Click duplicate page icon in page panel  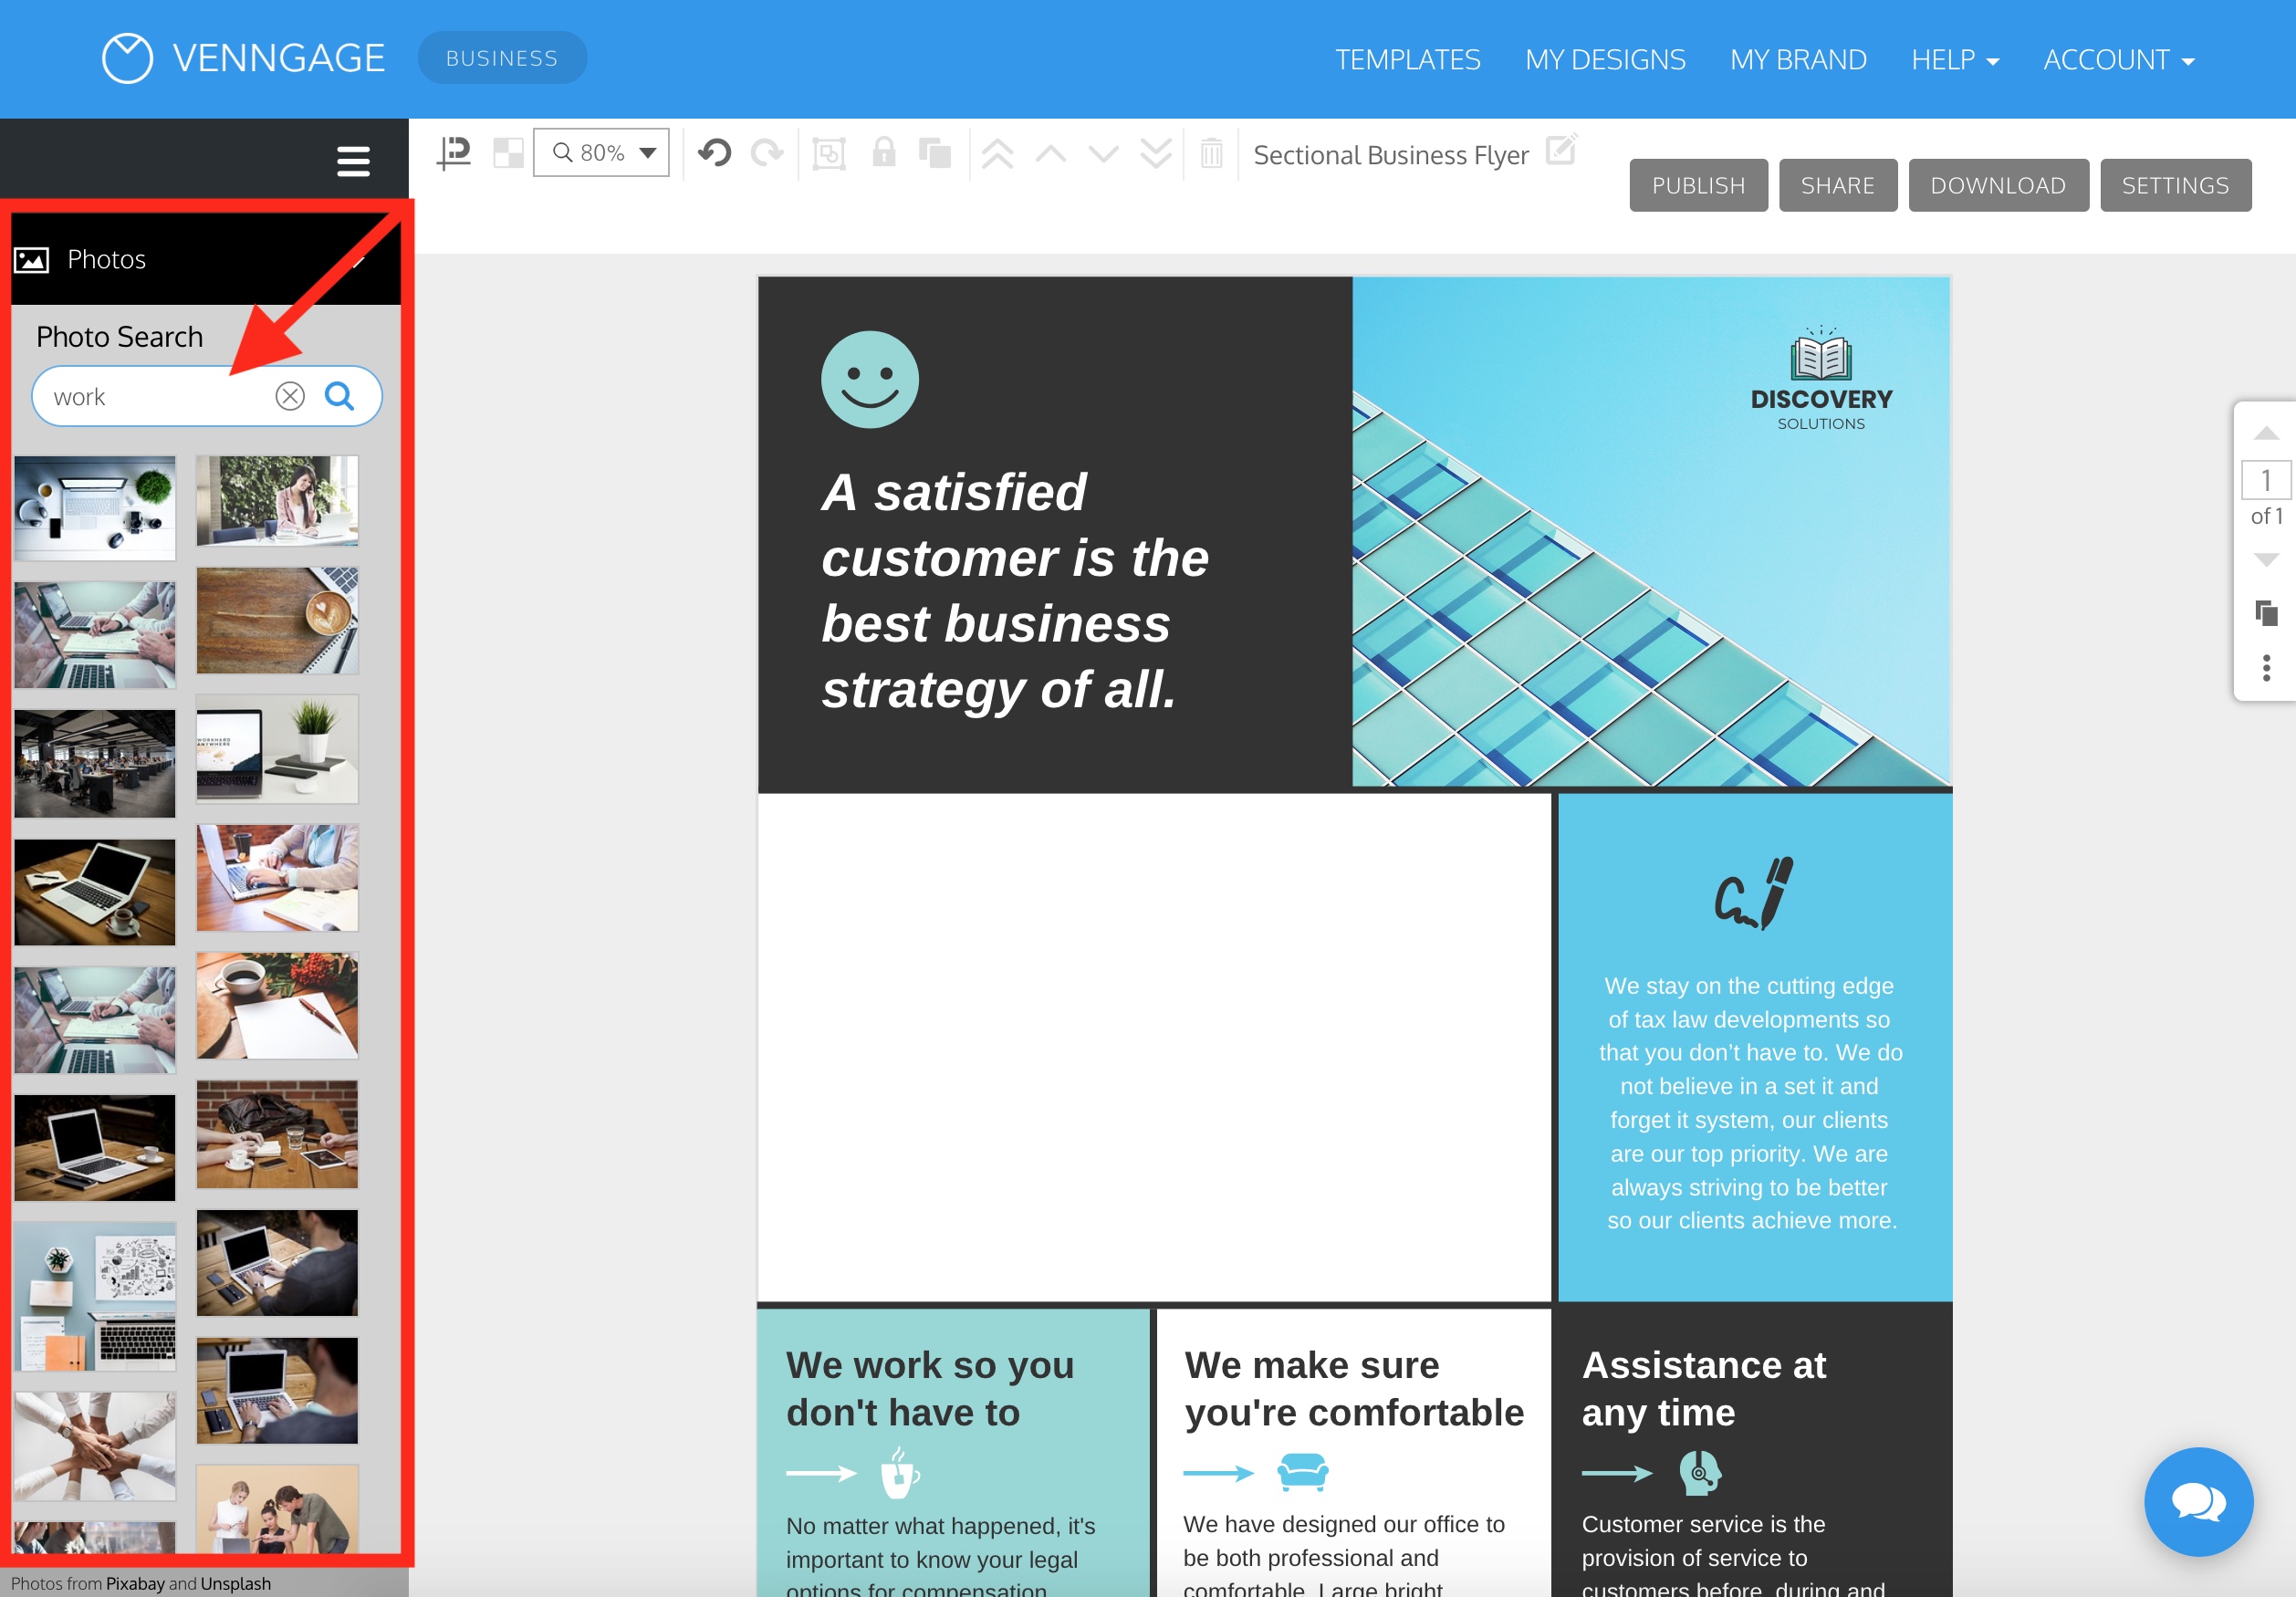tap(2266, 613)
